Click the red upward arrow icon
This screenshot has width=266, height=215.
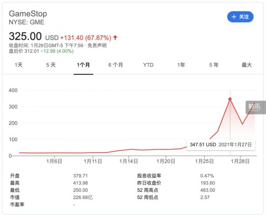(115, 37)
